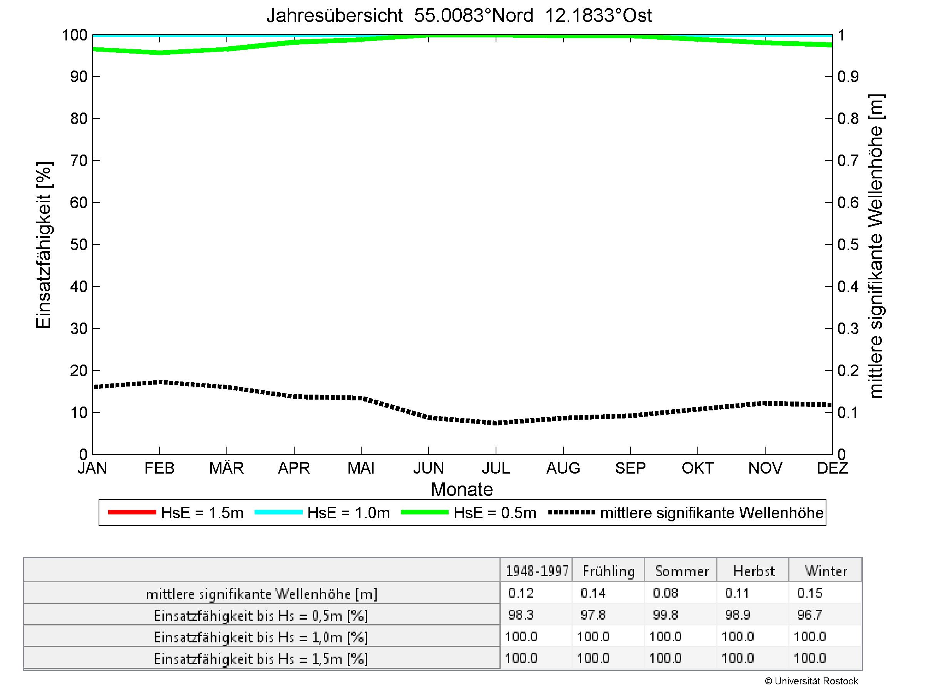The height and width of the screenshot is (694, 925).
Task: Click the 0.08 Sommer wave height cell
Action: click(665, 593)
